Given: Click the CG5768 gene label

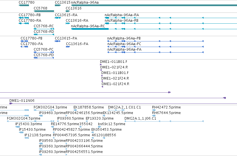Looking at the screenshot, I should click(40, 8).
